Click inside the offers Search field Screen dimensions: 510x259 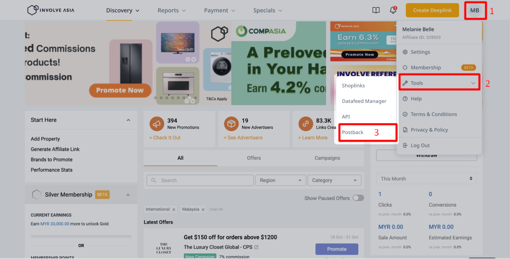200,180
